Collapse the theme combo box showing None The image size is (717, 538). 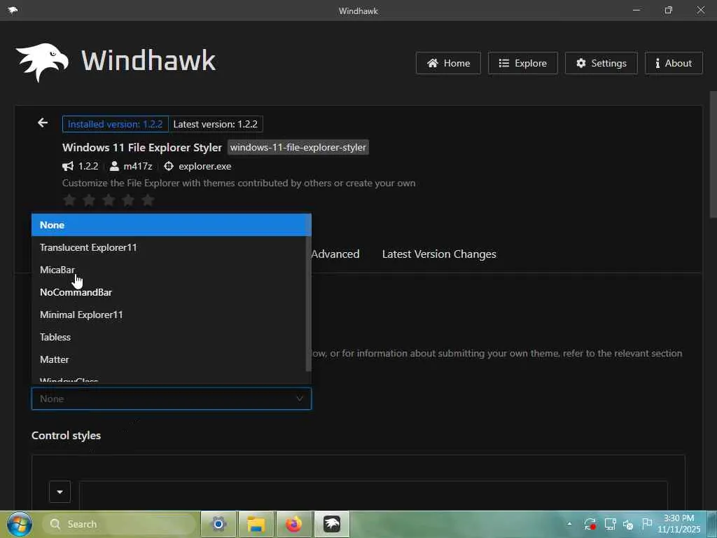click(x=171, y=399)
